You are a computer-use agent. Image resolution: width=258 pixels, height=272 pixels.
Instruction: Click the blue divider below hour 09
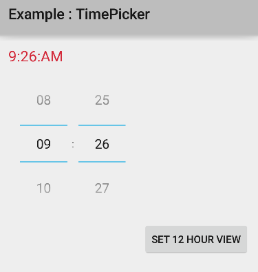[x=43, y=162]
